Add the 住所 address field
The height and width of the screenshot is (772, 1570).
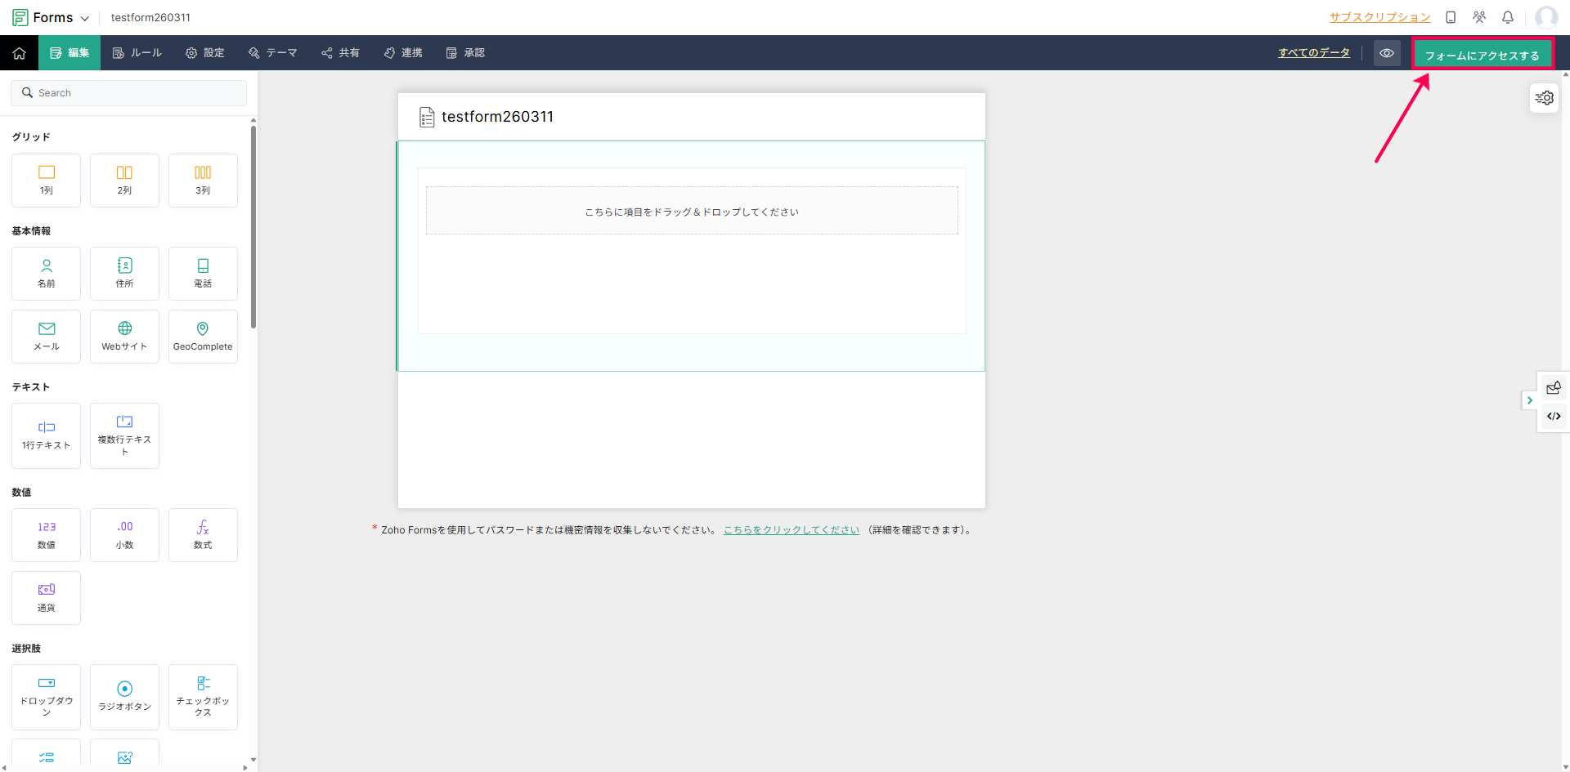coord(124,274)
